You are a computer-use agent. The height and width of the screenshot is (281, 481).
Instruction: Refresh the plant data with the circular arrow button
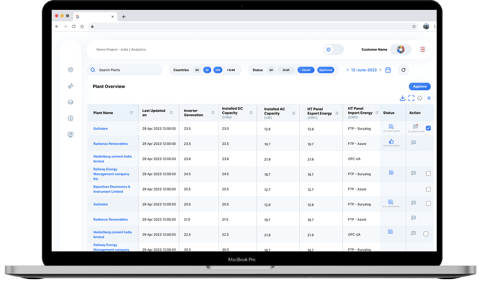click(403, 70)
